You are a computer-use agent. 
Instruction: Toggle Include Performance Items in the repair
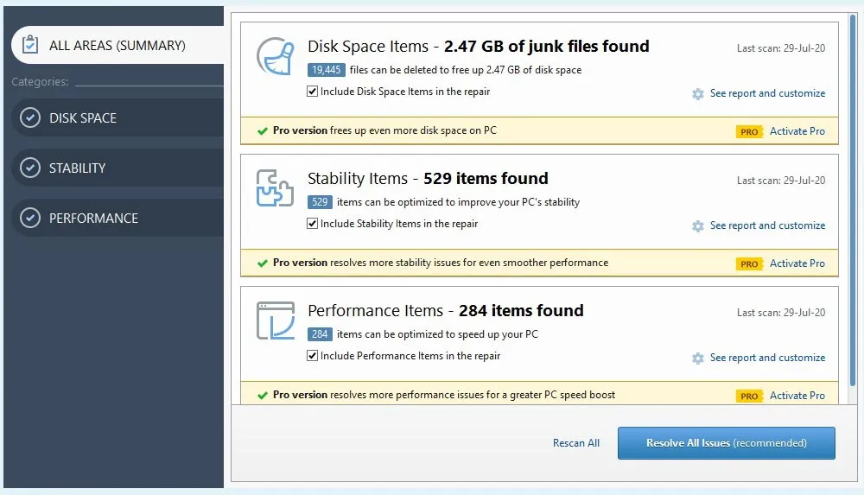click(313, 356)
